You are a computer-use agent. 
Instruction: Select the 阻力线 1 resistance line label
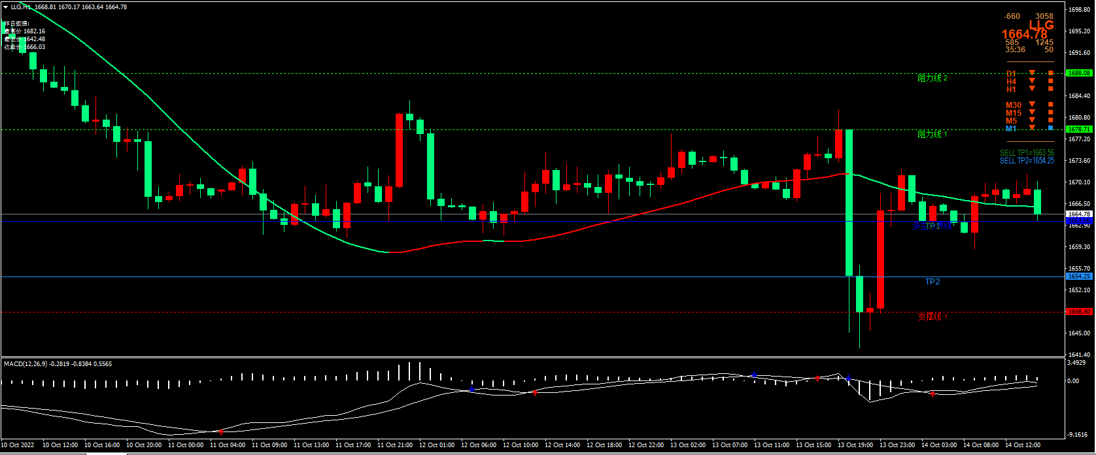pyautogui.click(x=933, y=134)
